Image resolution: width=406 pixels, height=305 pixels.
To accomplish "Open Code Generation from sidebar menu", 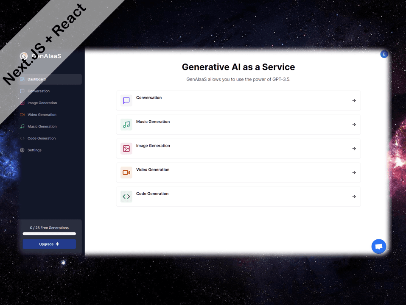I will coord(41,139).
